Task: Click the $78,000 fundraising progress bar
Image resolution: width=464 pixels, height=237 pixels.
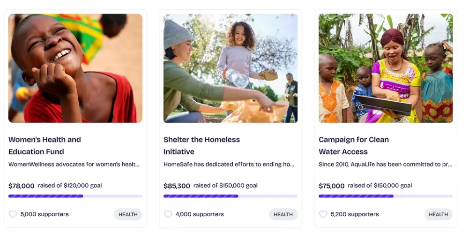Action: tap(75, 196)
